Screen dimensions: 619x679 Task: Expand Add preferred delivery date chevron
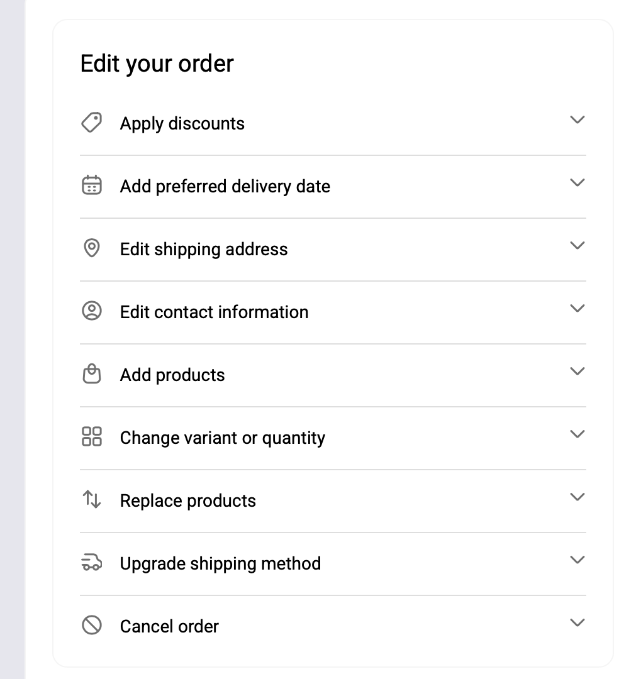point(577,182)
